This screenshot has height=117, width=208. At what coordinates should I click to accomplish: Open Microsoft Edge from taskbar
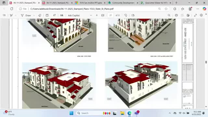click(x=129, y=113)
